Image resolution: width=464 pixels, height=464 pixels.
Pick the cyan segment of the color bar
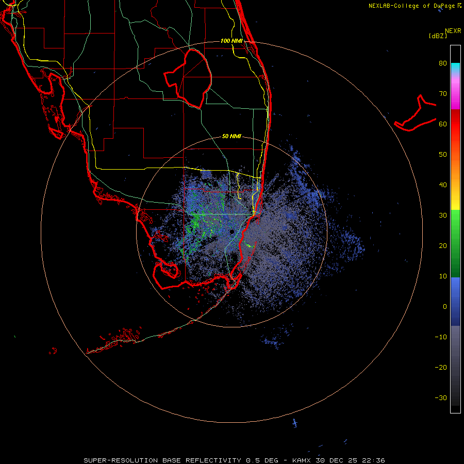[455, 68]
